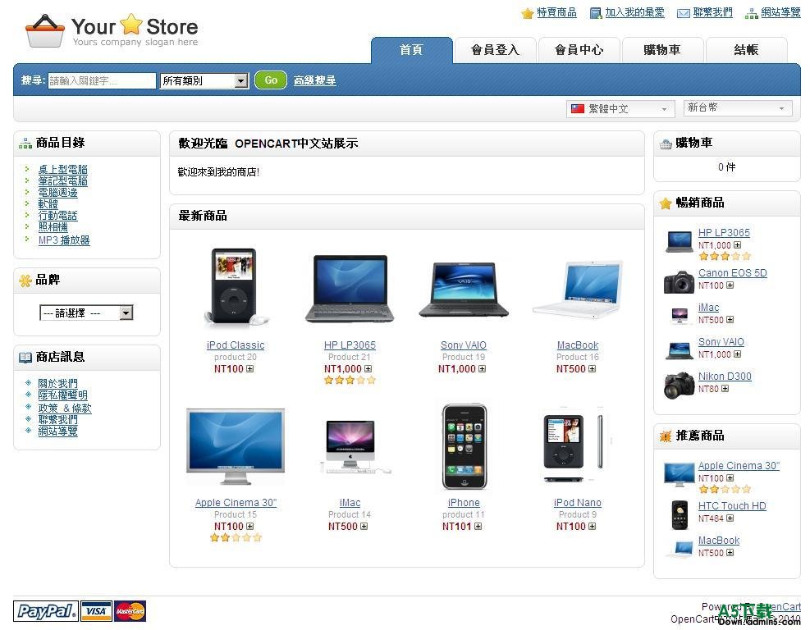This screenshot has height=630, width=810.
Task: Open the 特賣商品 top link
Action: (x=556, y=12)
